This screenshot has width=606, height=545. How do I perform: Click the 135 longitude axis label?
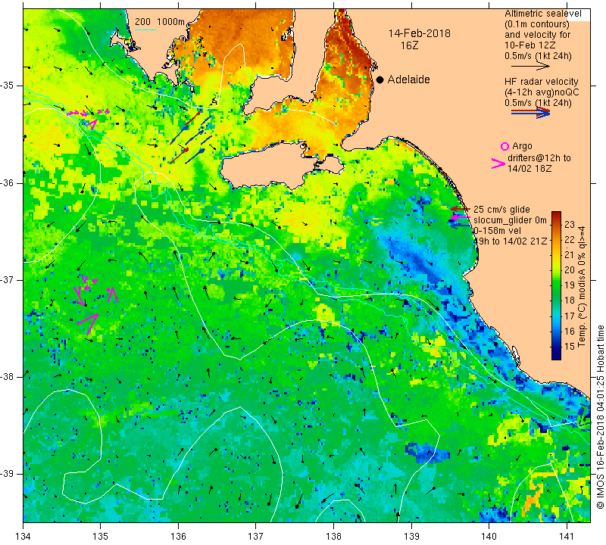(101, 536)
